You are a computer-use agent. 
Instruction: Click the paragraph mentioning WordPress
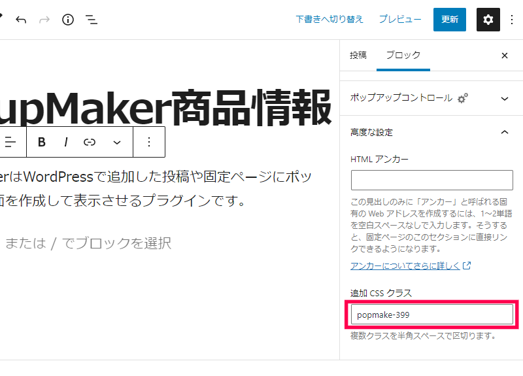tap(156, 189)
